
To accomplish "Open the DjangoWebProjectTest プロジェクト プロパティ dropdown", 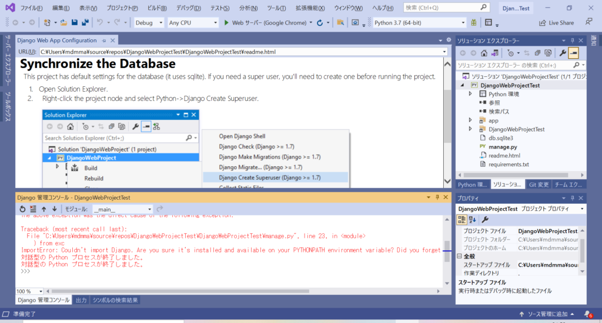I will tap(521, 208).
